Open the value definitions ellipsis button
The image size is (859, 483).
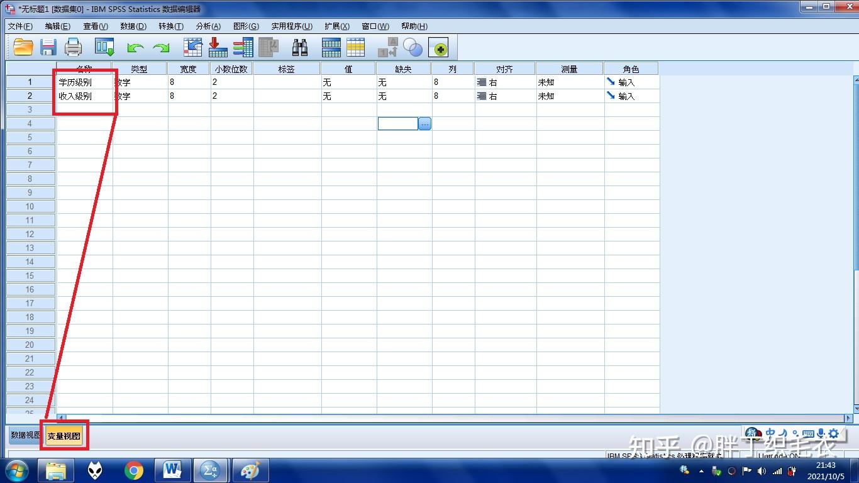pos(425,123)
